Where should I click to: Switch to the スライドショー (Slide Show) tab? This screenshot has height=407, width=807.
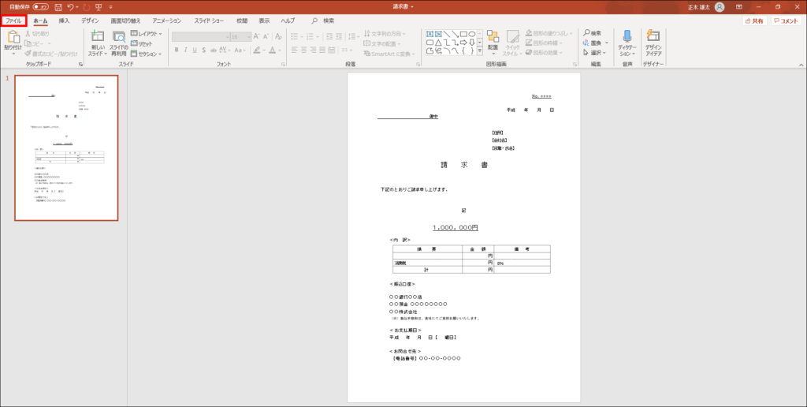point(209,21)
